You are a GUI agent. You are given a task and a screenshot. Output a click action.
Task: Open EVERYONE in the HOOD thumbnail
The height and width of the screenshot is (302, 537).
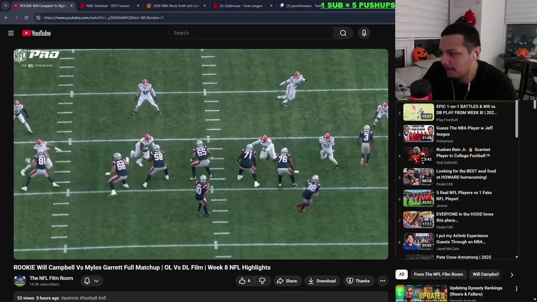tap(419, 220)
